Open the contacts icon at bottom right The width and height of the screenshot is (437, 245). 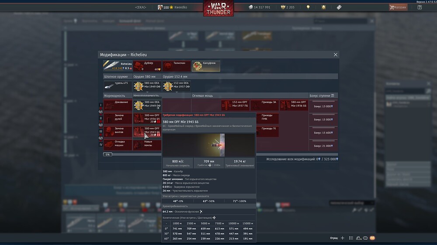click(x=358, y=238)
